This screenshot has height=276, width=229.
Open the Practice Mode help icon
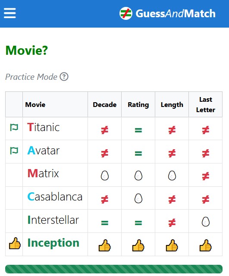(64, 77)
